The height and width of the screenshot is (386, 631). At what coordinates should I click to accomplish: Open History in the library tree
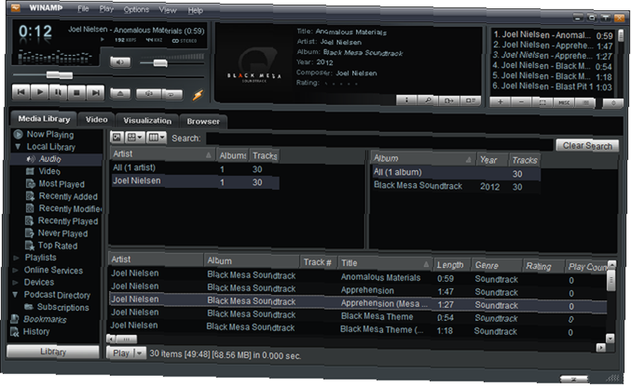pyautogui.click(x=36, y=332)
